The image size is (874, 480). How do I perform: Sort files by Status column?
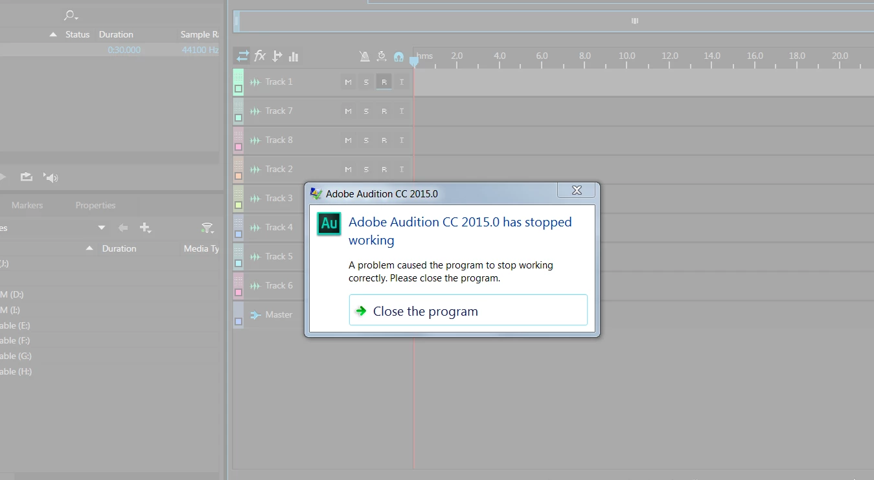pos(78,34)
